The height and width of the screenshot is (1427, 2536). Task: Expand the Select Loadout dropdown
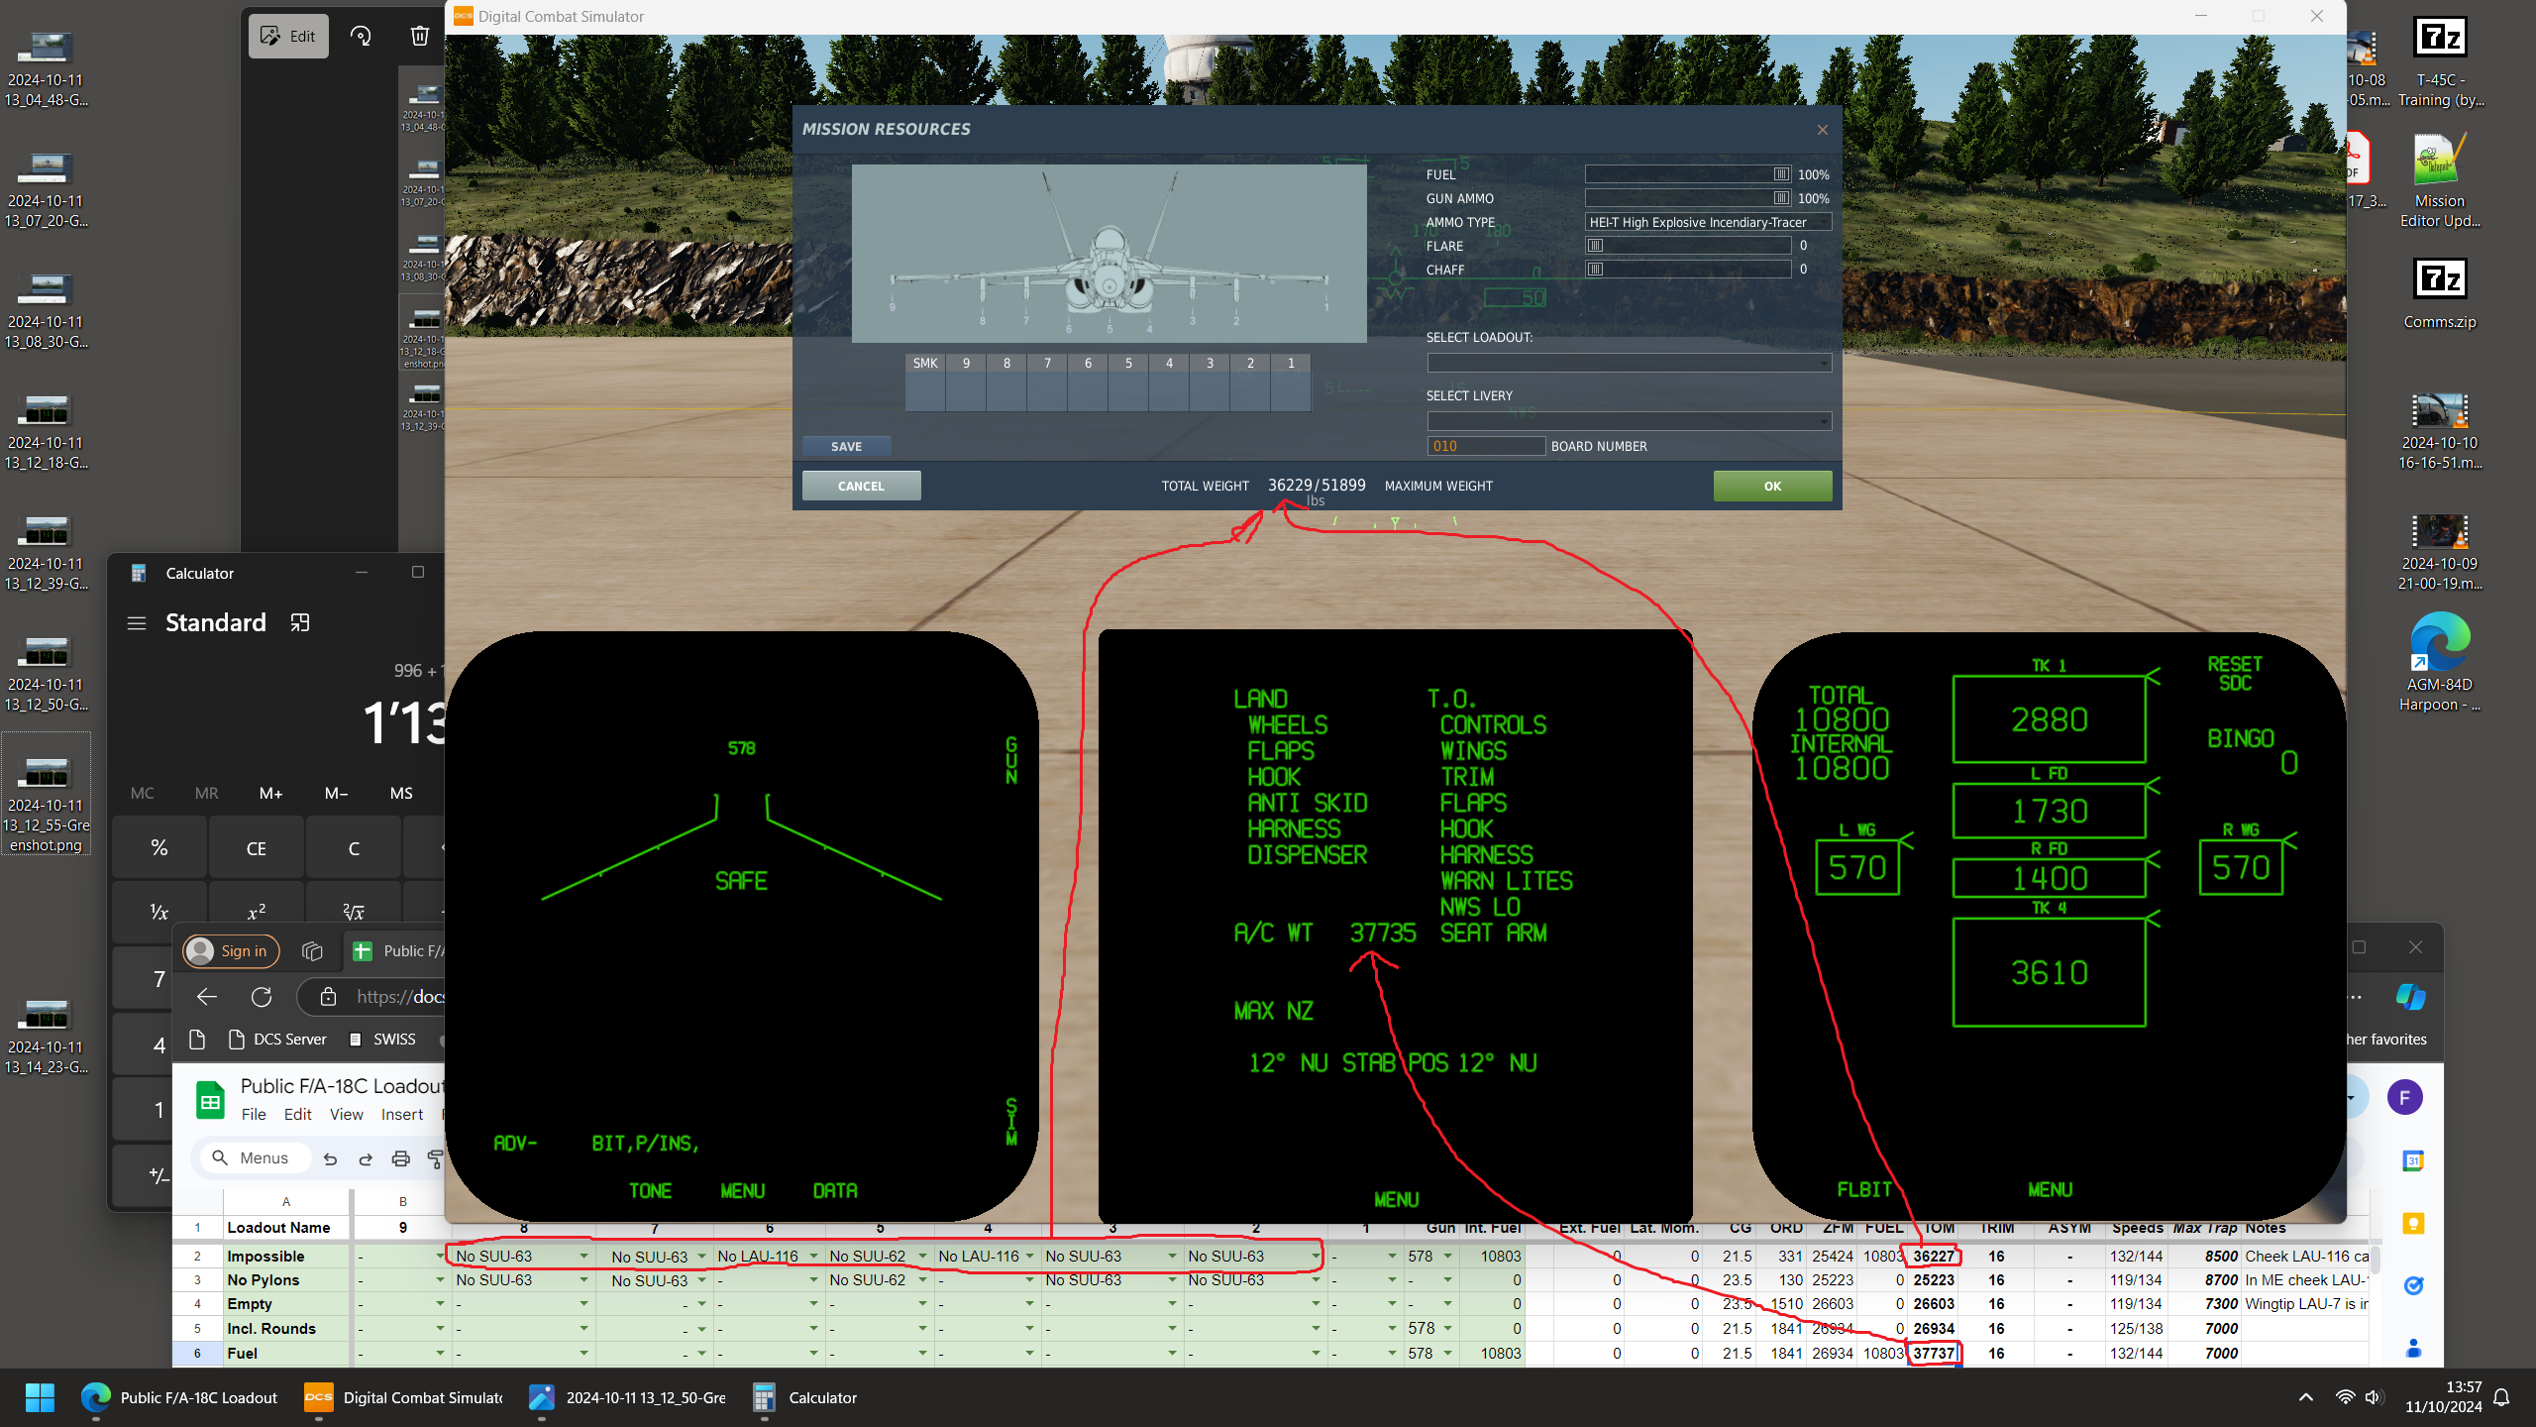[1629, 363]
